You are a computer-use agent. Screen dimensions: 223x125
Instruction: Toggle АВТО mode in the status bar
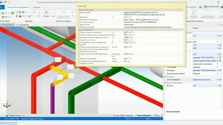tap(148, 119)
